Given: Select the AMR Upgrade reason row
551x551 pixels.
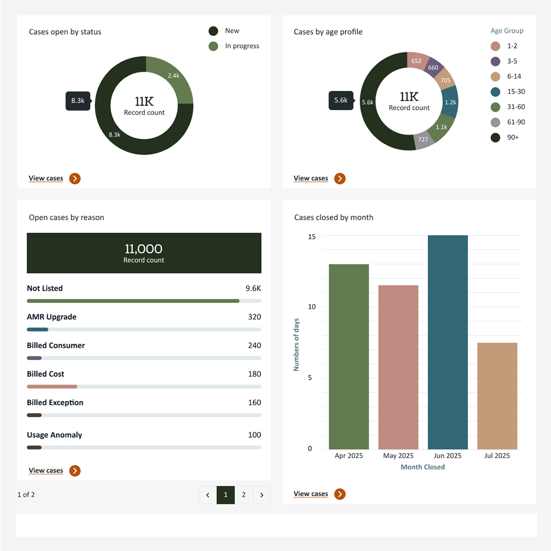Looking at the screenshot, I should [144, 317].
